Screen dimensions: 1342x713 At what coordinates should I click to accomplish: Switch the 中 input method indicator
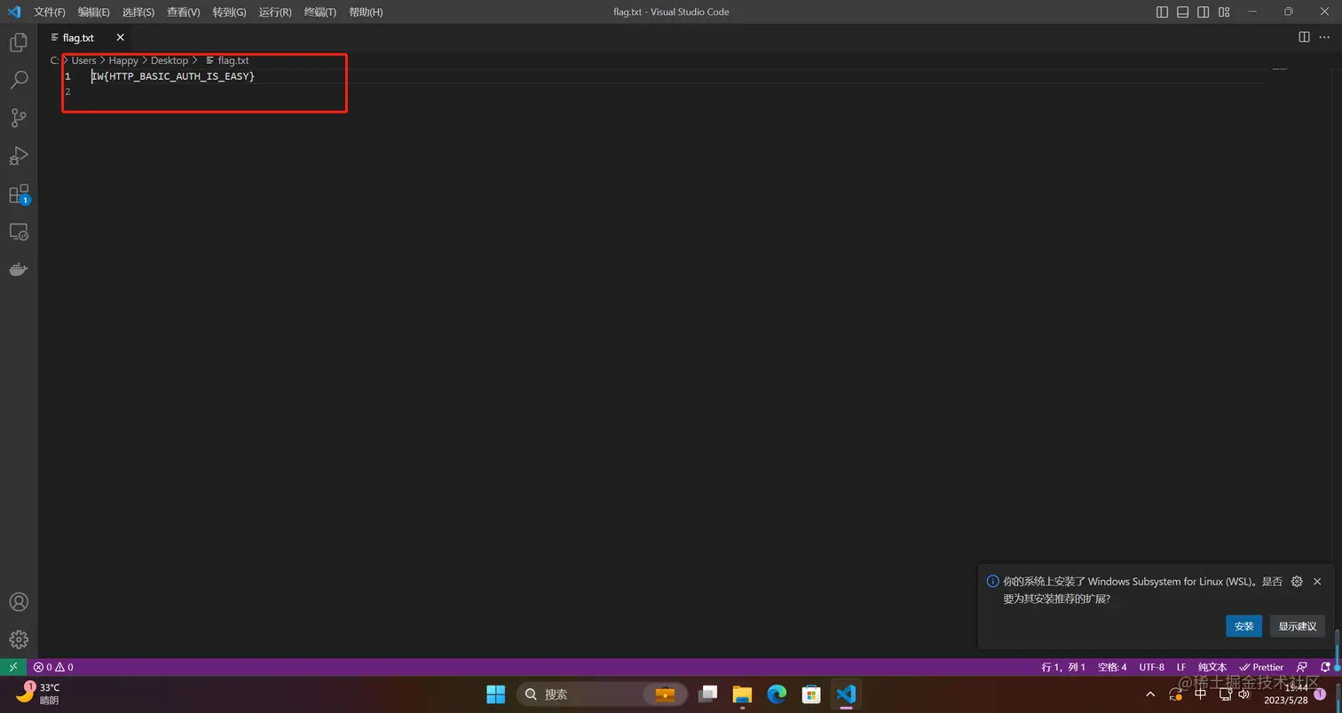click(1200, 694)
